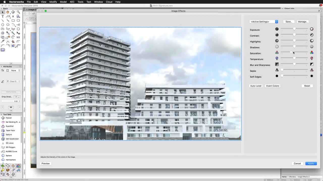Open the lighting tool set (light bulb icon)

[3, 170]
